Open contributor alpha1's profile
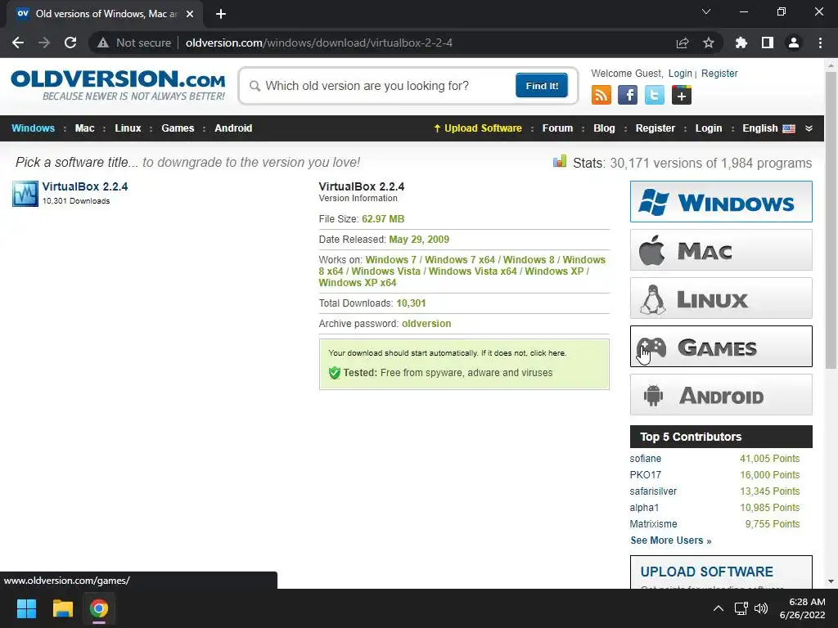838x628 pixels. tap(644, 508)
